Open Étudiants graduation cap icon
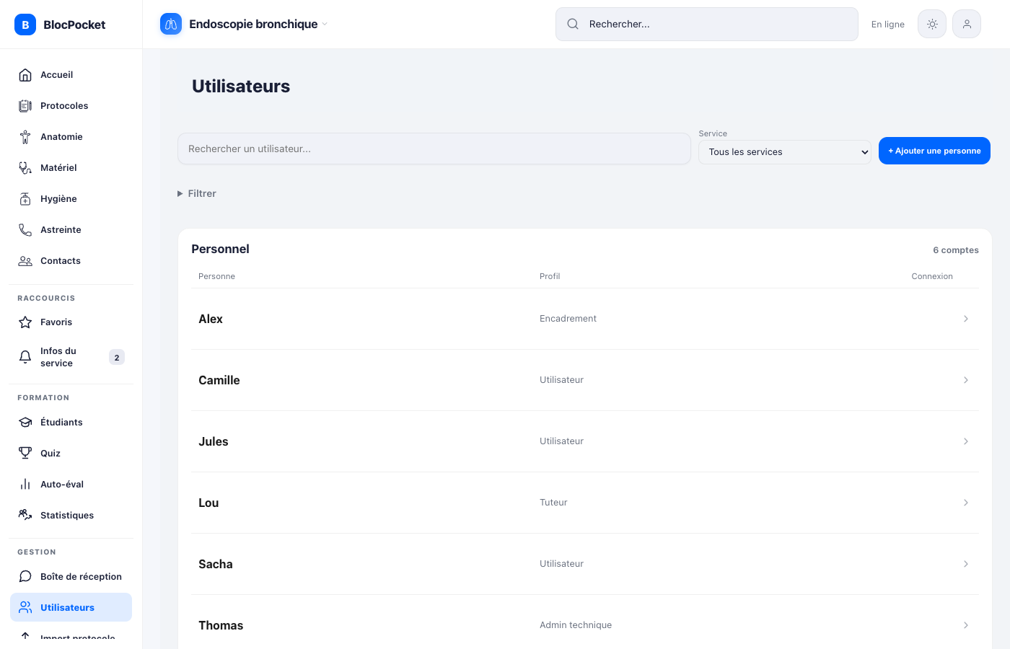The width and height of the screenshot is (1010, 649). [25, 423]
